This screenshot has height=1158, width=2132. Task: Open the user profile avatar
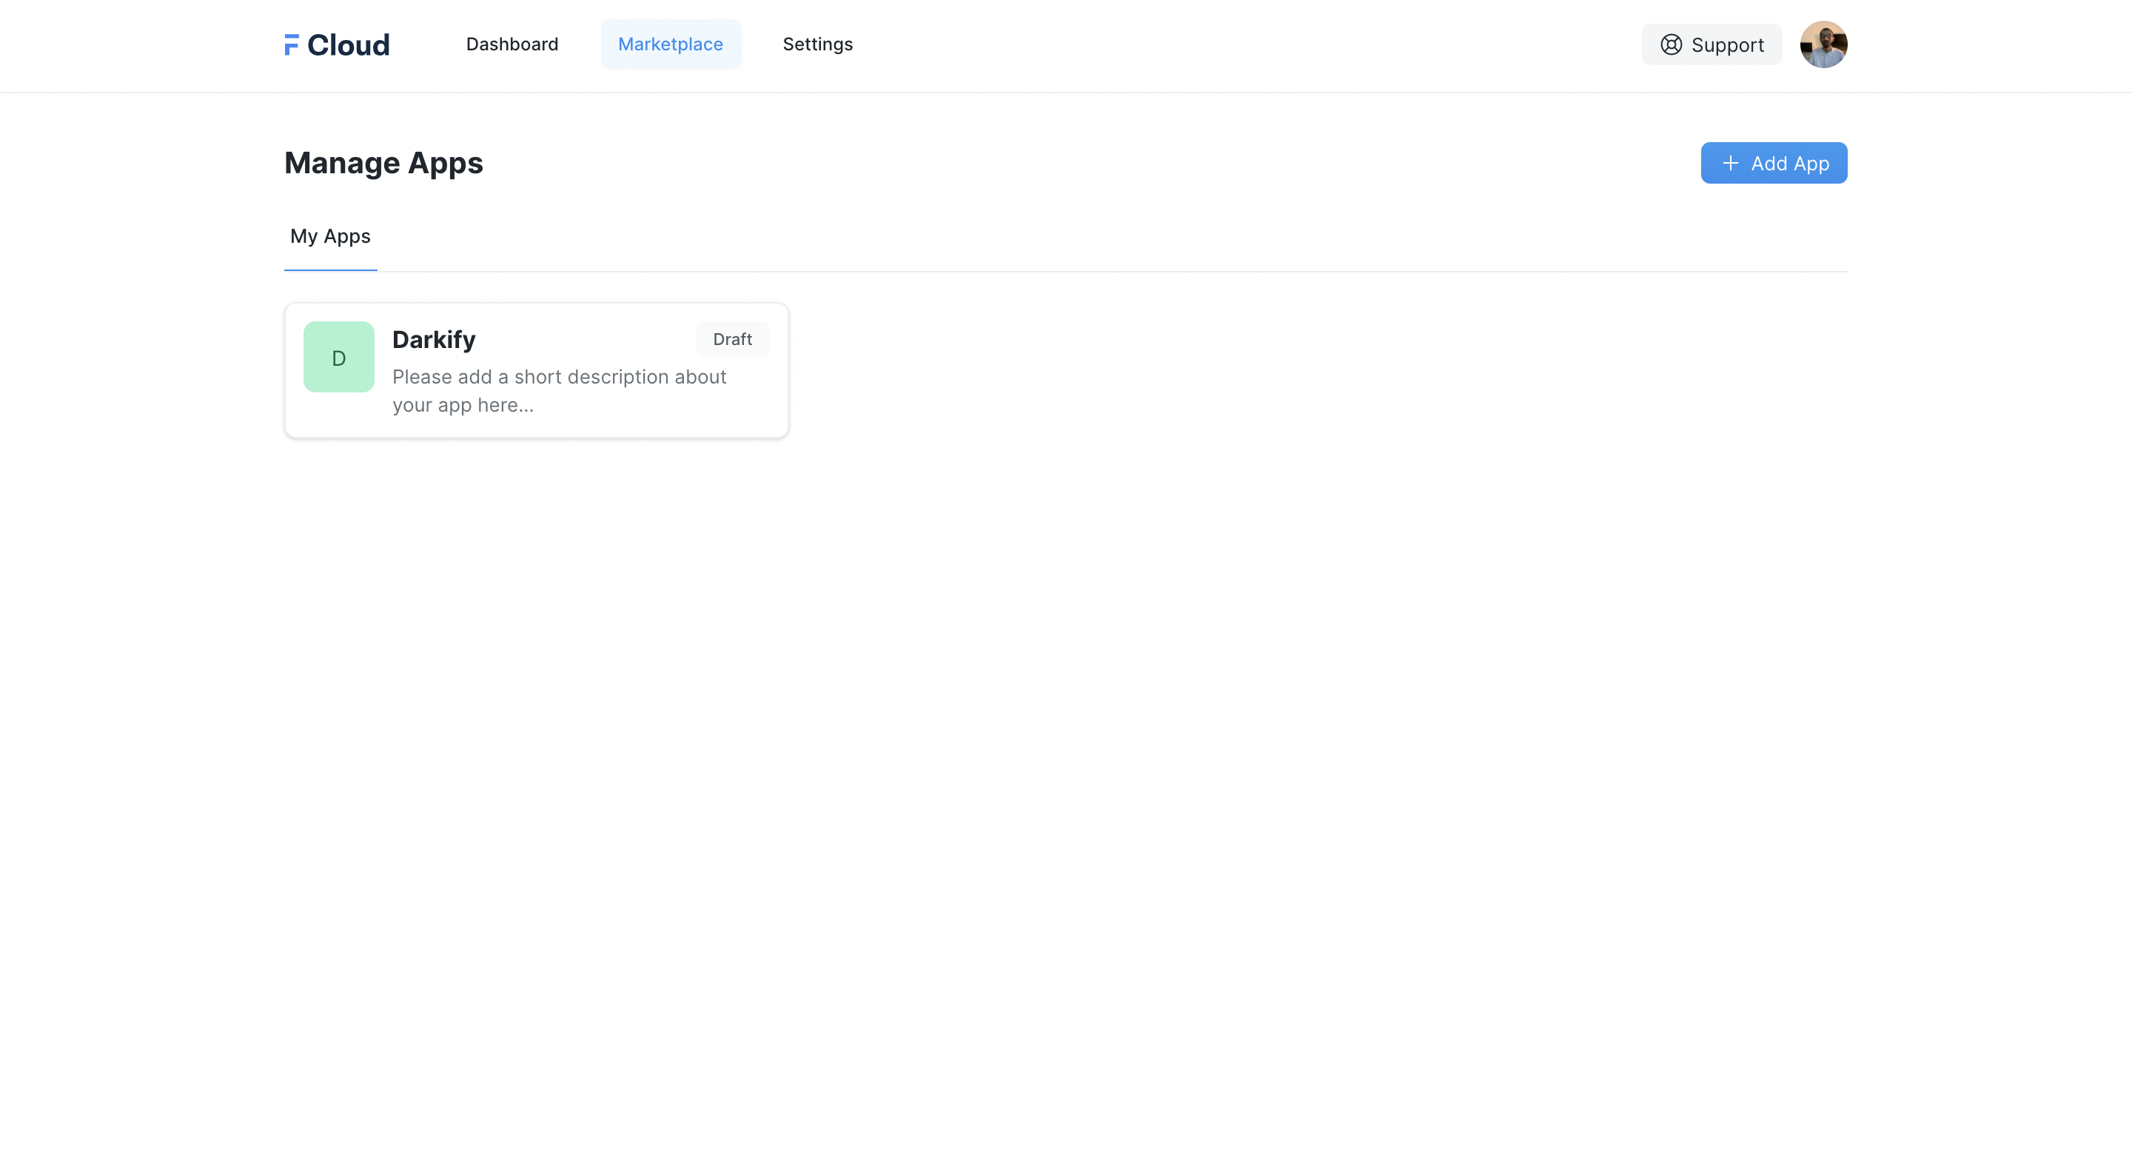tap(1823, 44)
